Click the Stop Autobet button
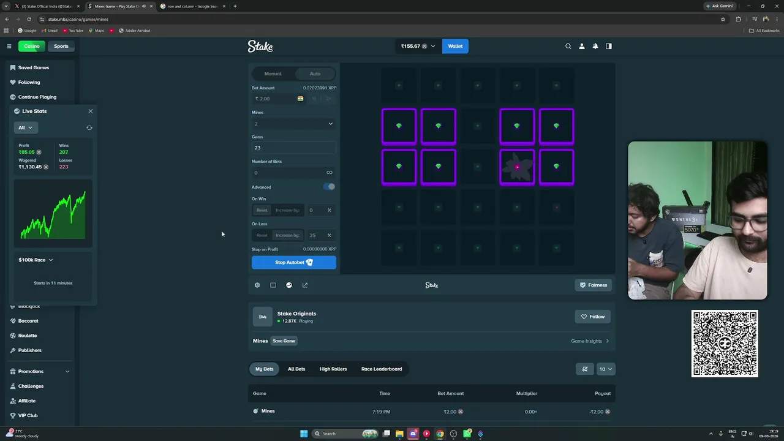The height and width of the screenshot is (441, 784). 294,262
